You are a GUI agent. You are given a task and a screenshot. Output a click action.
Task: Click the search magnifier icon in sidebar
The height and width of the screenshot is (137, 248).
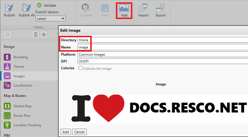[7, 35]
